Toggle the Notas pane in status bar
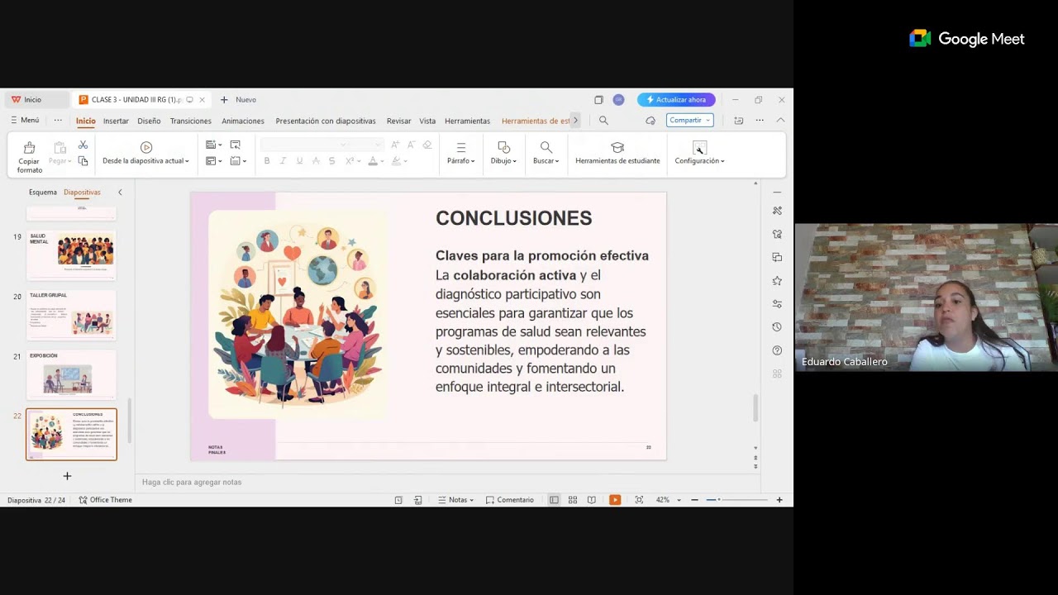The image size is (1058, 595). [455, 500]
